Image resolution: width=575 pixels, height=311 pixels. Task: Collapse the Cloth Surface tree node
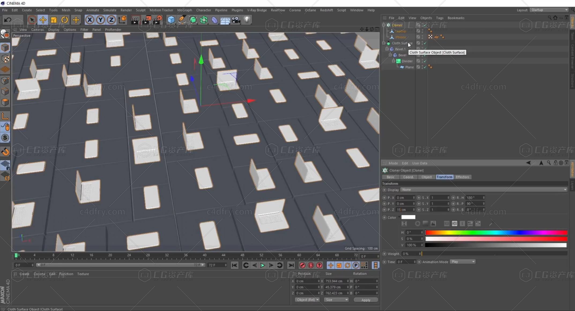tap(384, 43)
